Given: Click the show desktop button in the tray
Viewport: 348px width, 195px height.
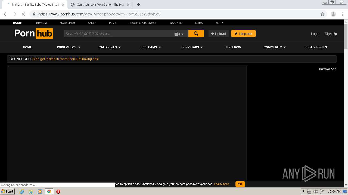Looking at the screenshot, I should [x=345, y=191].
